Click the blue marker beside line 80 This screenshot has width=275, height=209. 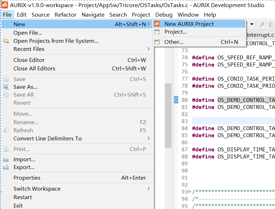pos(176,100)
